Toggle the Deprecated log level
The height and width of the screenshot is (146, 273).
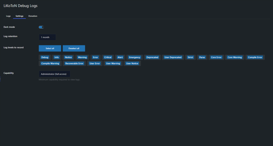152,57
